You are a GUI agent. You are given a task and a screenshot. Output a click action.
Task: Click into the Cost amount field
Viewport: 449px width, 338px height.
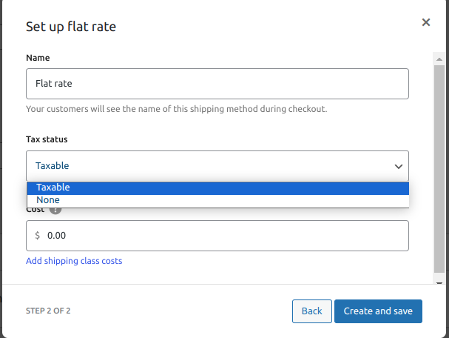(222, 236)
